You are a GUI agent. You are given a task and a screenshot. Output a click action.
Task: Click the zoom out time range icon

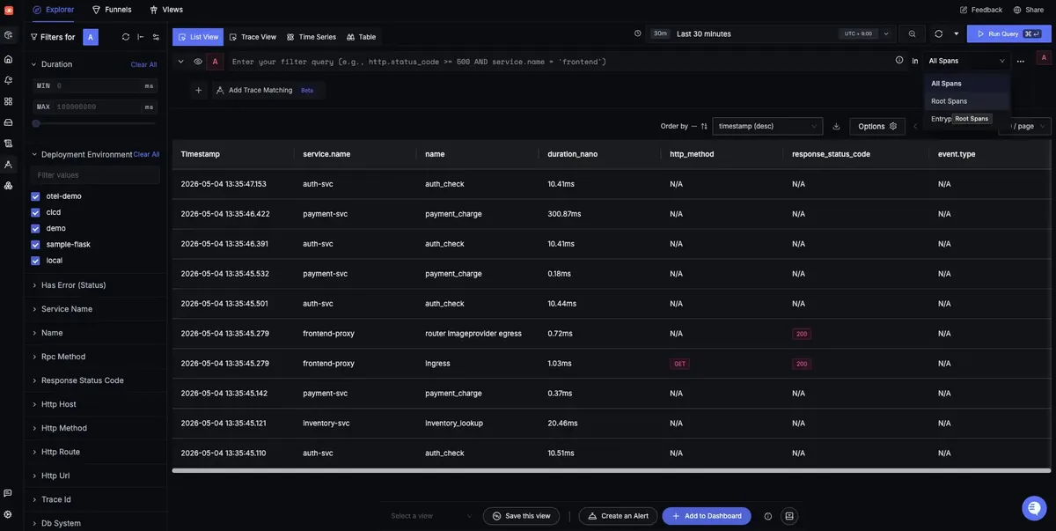tap(912, 33)
